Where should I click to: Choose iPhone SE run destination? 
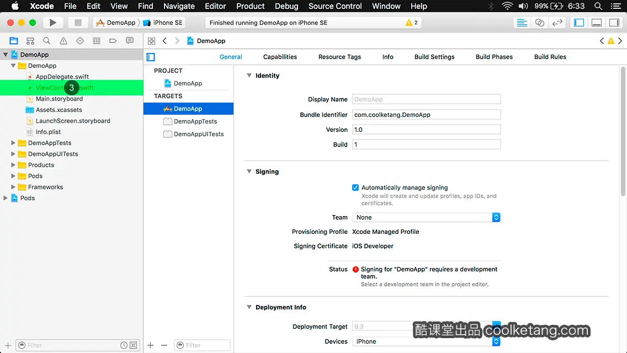click(163, 23)
